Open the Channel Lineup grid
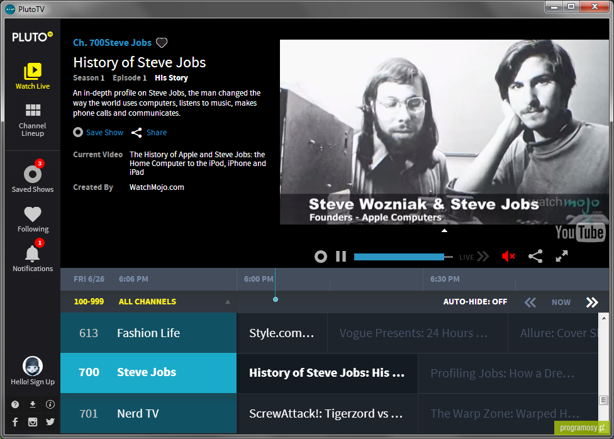The width and height of the screenshot is (614, 439). pos(33,120)
